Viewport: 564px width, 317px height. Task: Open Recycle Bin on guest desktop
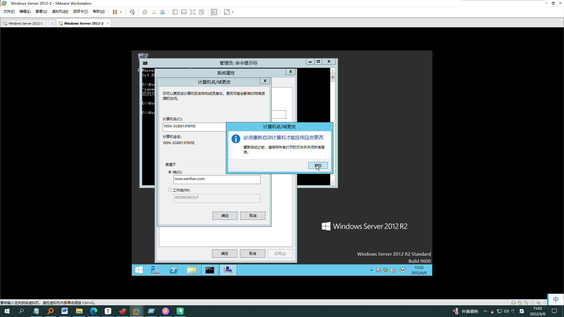click(143, 56)
